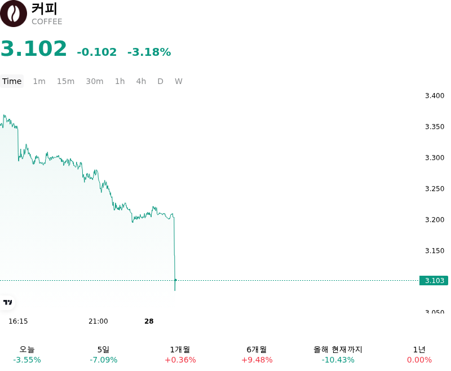This screenshot has height=371, width=451.
Task: Select the Time interval tab
Action: point(12,81)
